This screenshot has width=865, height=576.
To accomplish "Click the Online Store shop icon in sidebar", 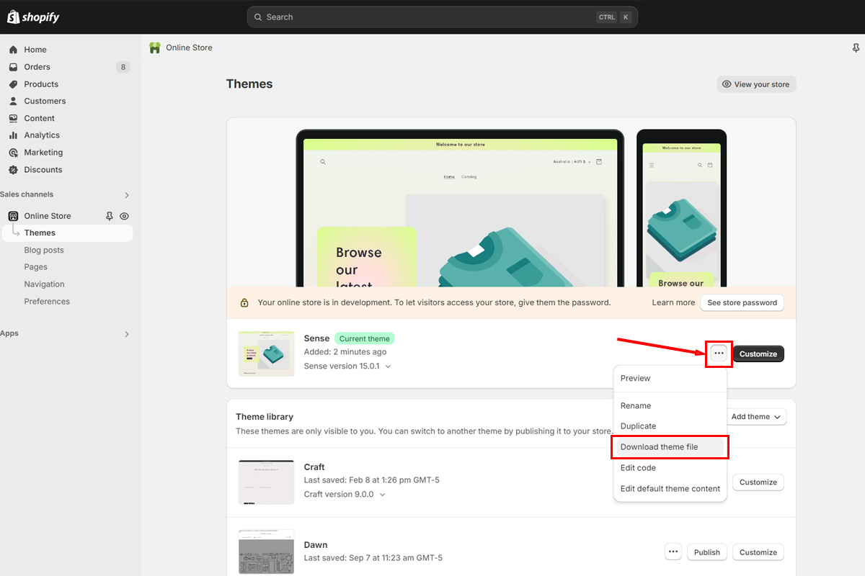I will click(x=13, y=216).
